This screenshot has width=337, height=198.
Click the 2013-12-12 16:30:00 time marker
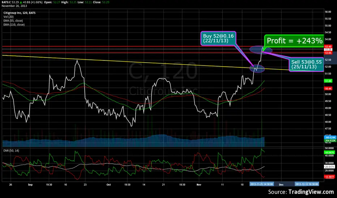307,184
